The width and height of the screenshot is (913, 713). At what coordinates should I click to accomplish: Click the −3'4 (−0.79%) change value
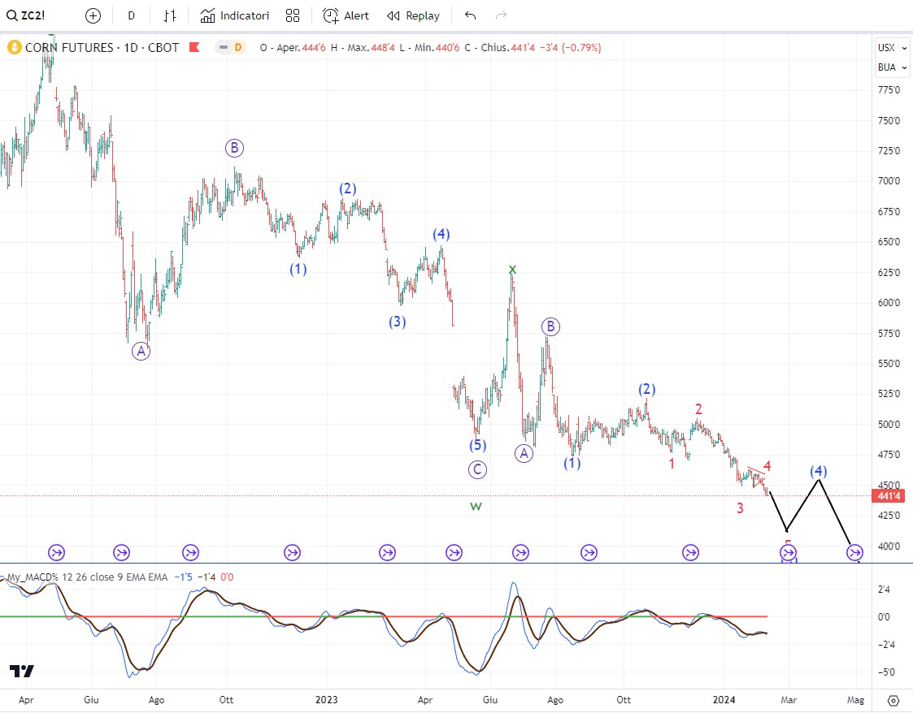[570, 48]
